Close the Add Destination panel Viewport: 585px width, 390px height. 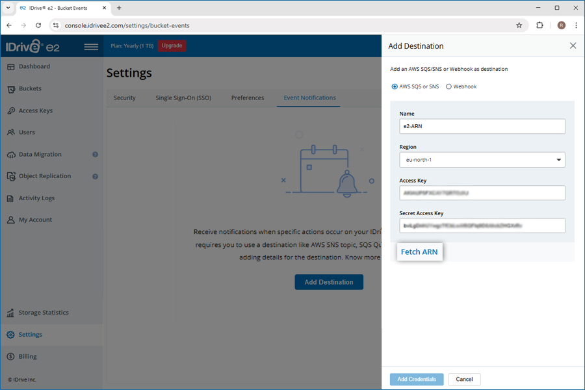[573, 46]
